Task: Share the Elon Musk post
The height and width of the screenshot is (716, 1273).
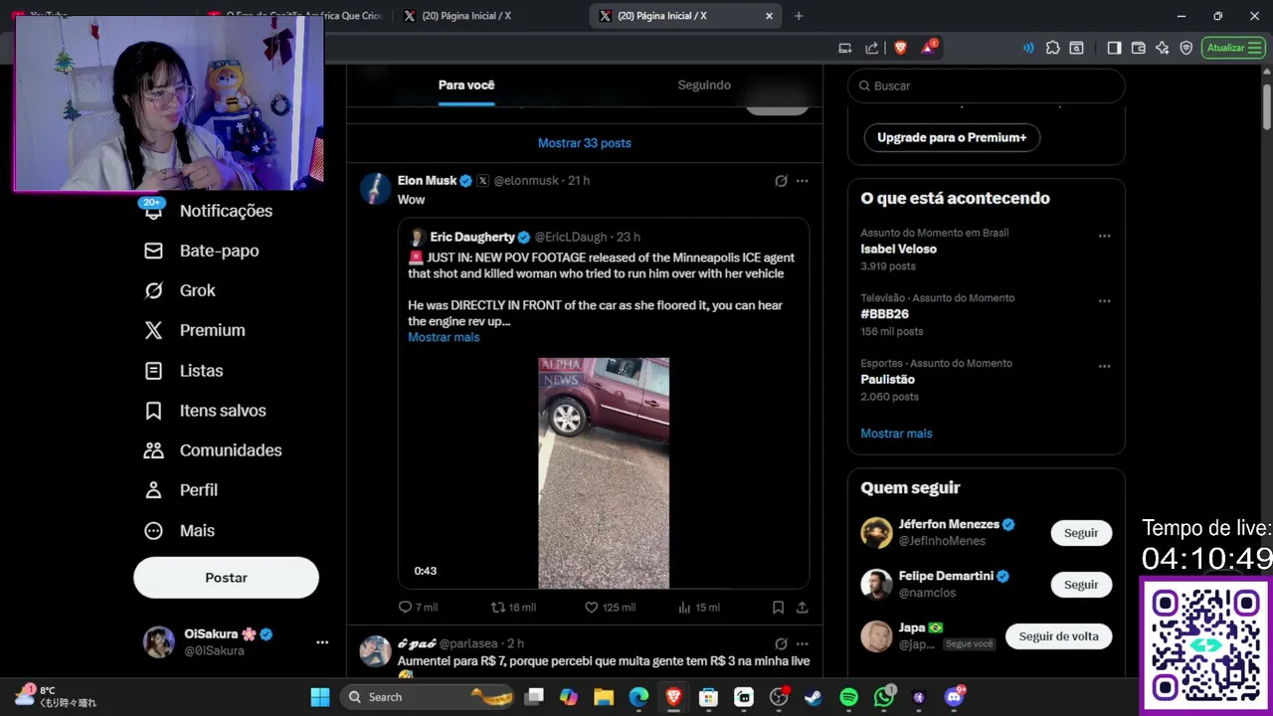Action: click(802, 607)
